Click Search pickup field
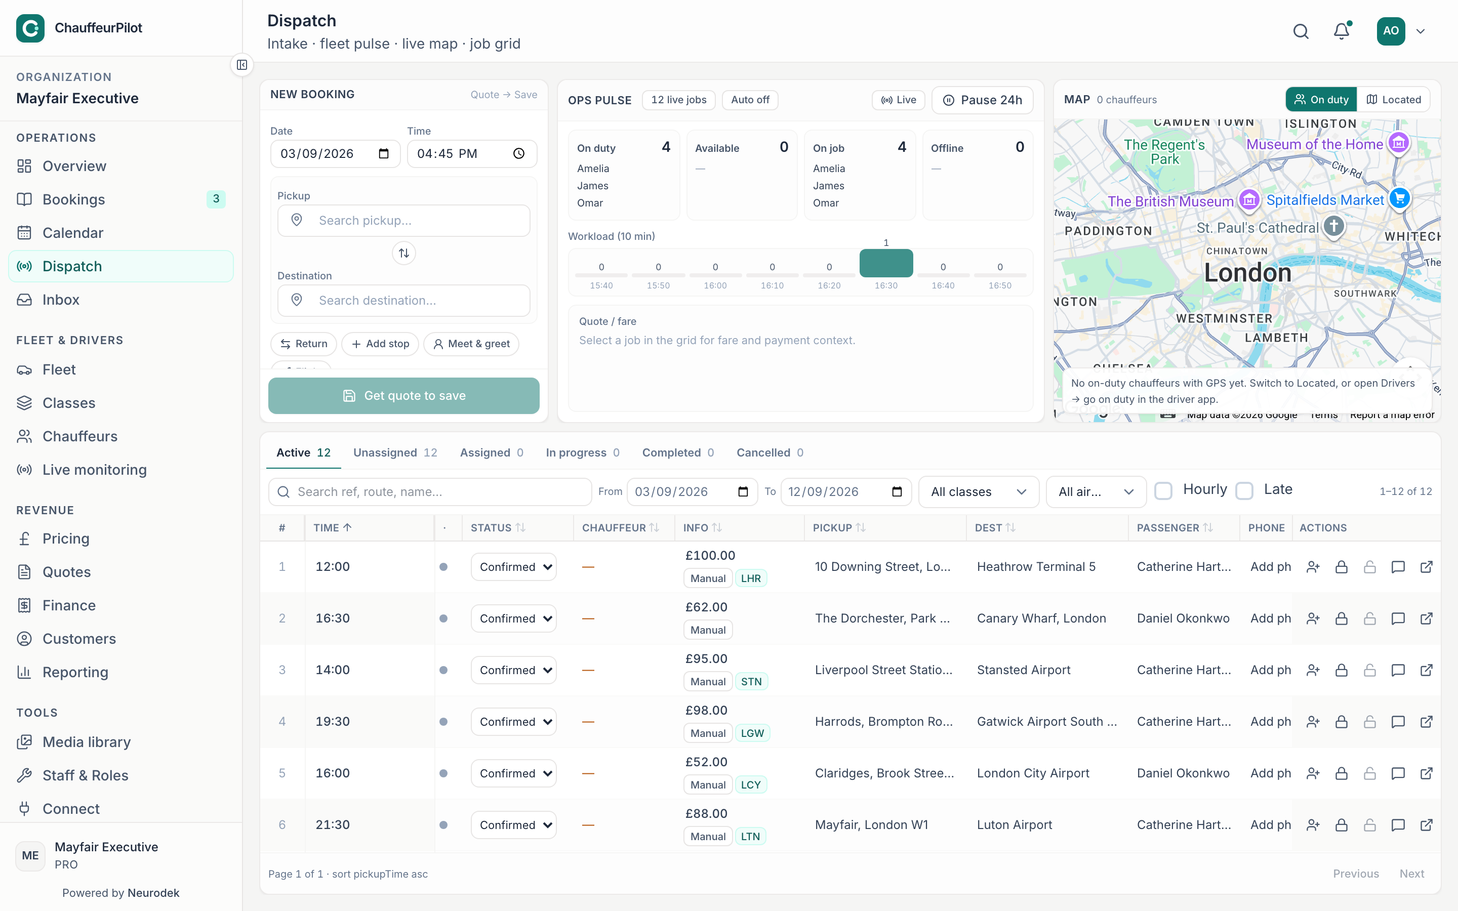 pyautogui.click(x=403, y=221)
